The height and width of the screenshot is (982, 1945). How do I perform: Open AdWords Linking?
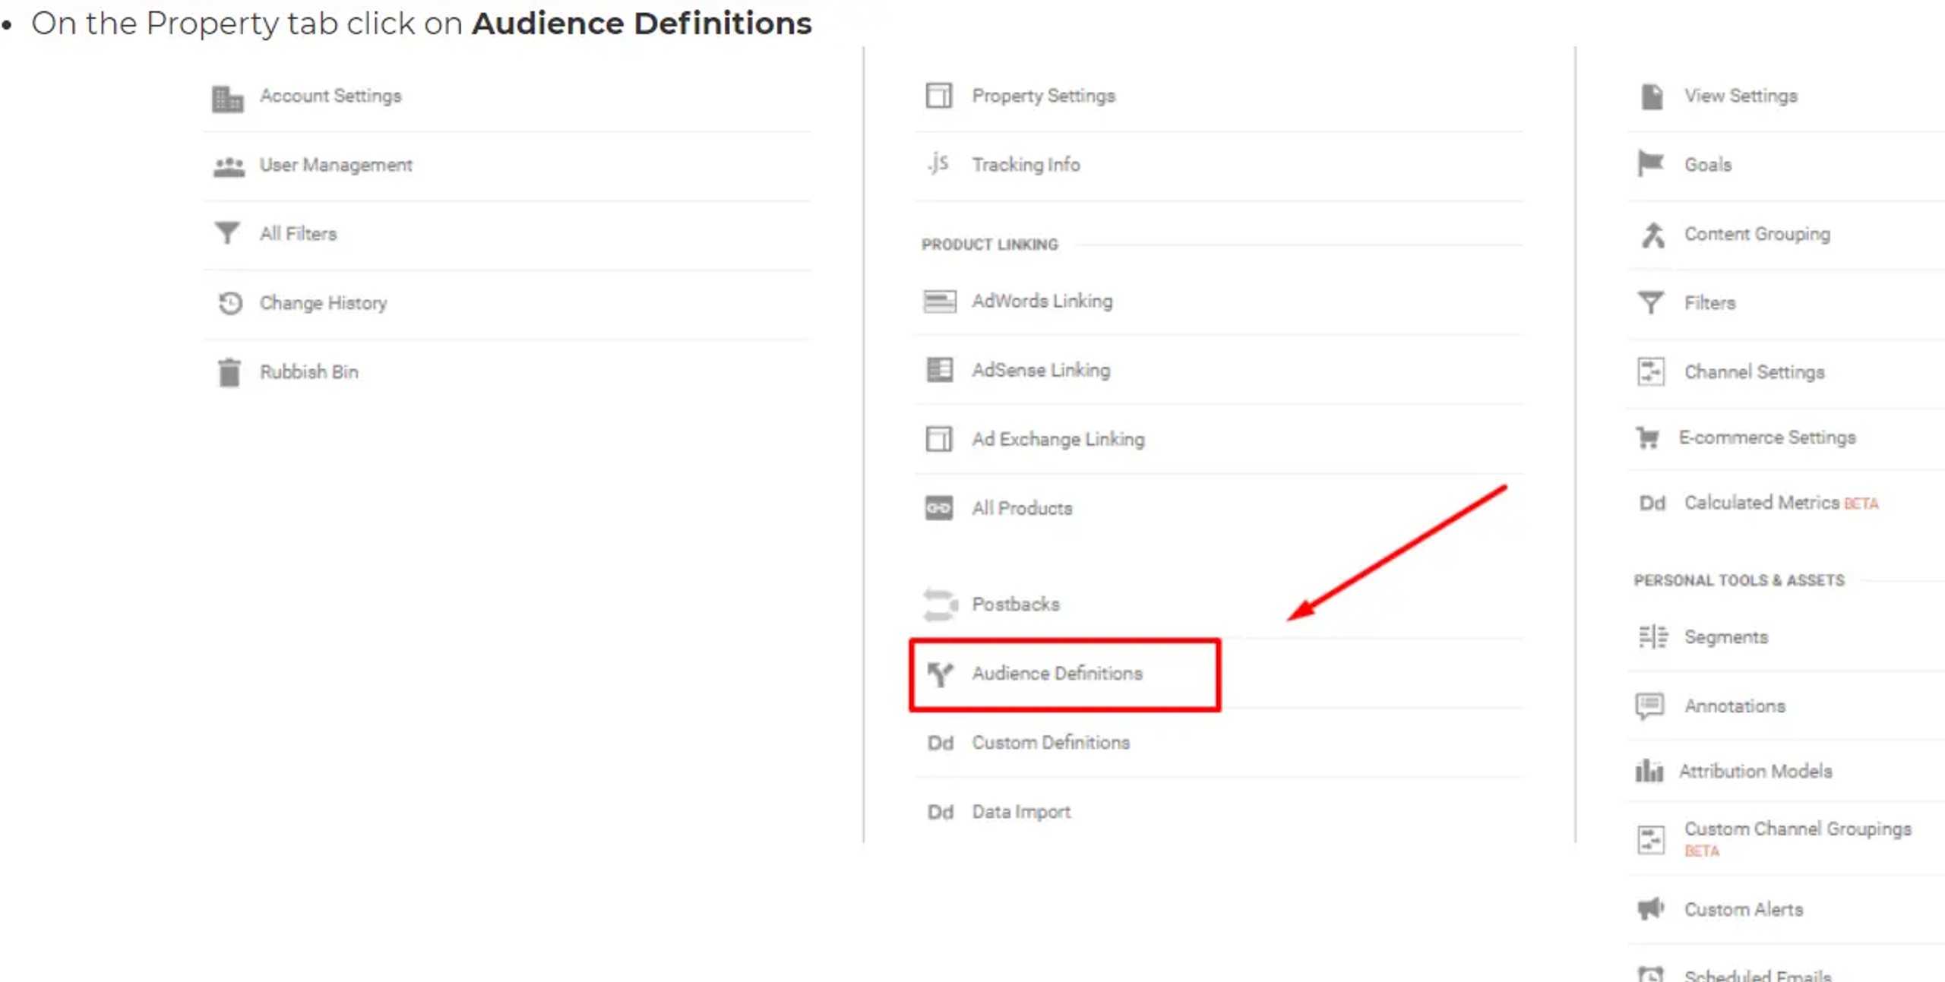pyautogui.click(x=1042, y=301)
